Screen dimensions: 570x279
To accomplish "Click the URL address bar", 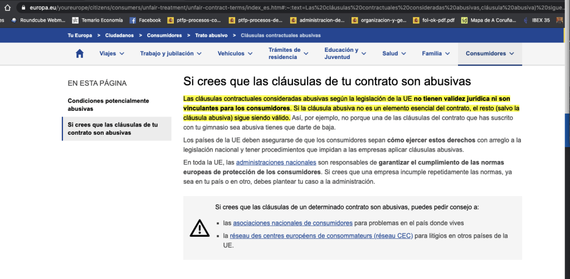I will click(279, 8).
